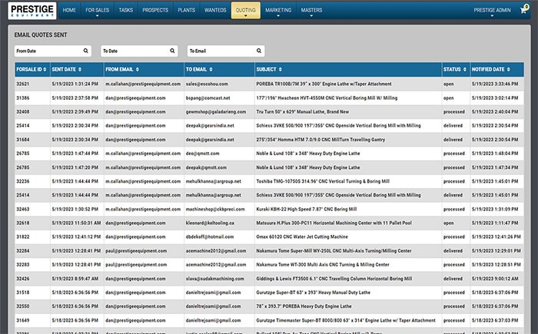Click subject Toshiba TMG-10750S Vertical Turning
This screenshot has height=334, width=538.
click(323, 181)
